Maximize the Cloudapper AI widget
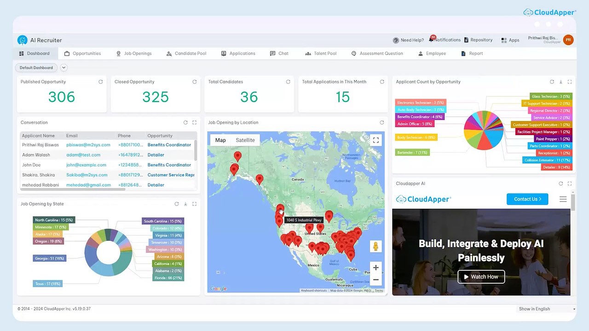This screenshot has height=331, width=589. [570, 183]
